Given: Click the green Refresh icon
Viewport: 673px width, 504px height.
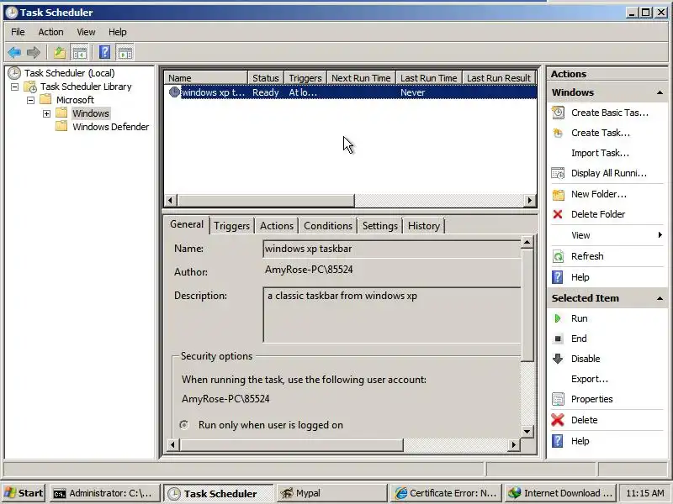Looking at the screenshot, I should [x=558, y=256].
